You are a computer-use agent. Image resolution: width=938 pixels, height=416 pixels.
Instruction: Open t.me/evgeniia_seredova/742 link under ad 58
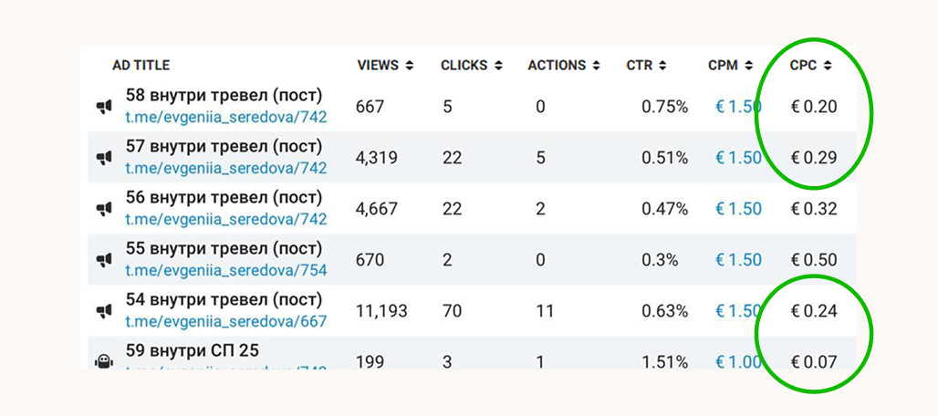pyautogui.click(x=225, y=117)
